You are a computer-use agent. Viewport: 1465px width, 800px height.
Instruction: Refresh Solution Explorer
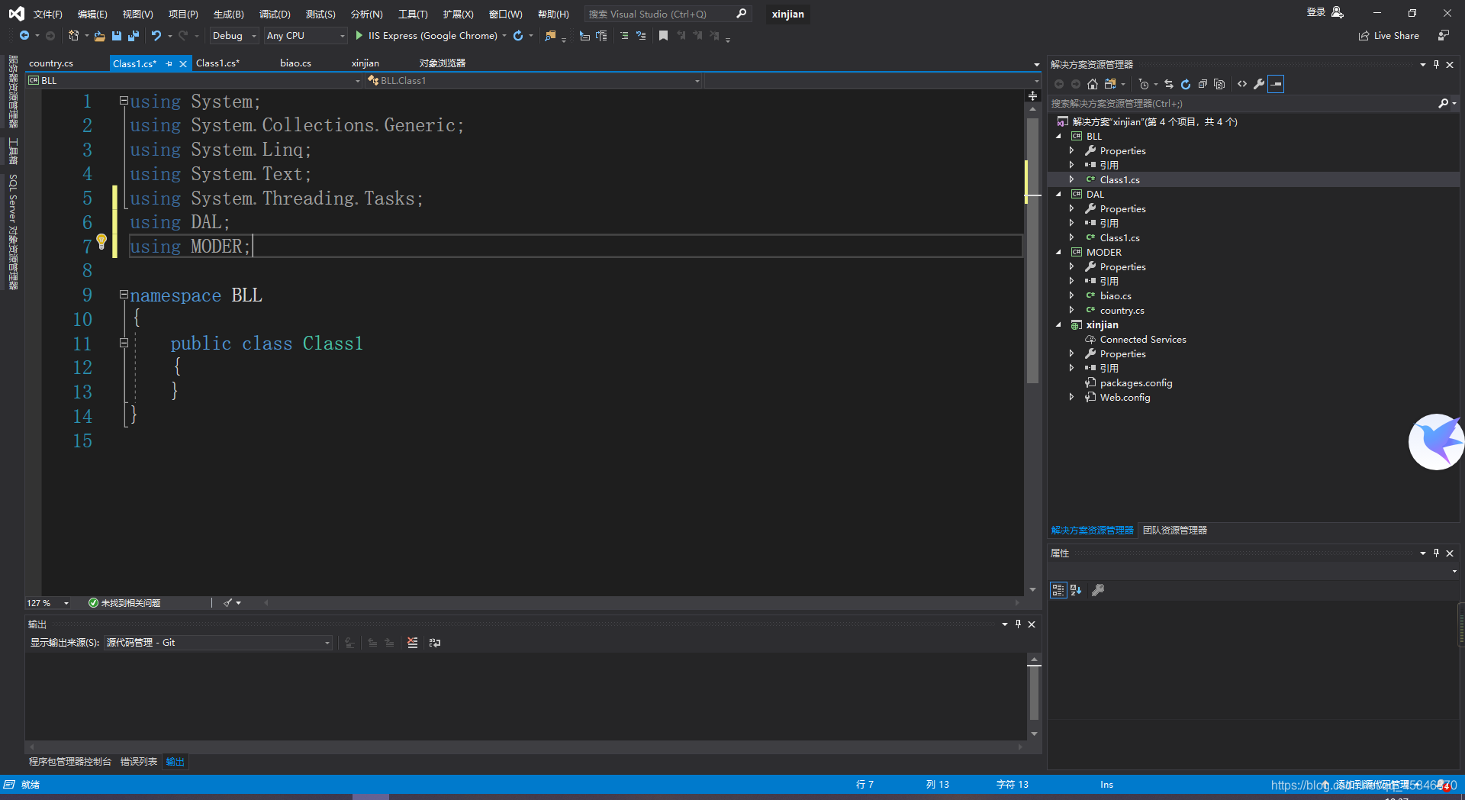1186,84
